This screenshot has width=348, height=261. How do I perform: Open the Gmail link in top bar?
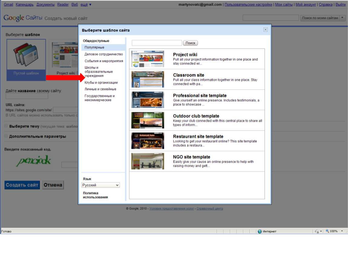click(x=8, y=5)
